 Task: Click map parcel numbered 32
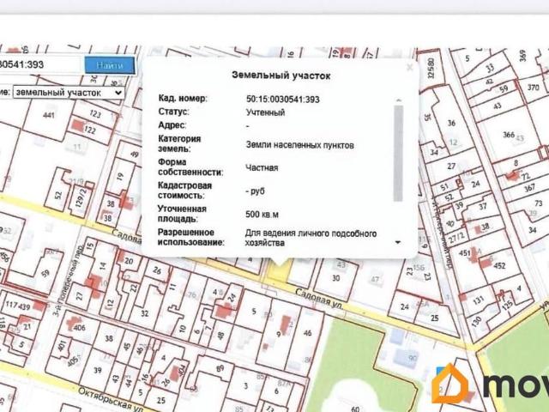click(145, 313)
